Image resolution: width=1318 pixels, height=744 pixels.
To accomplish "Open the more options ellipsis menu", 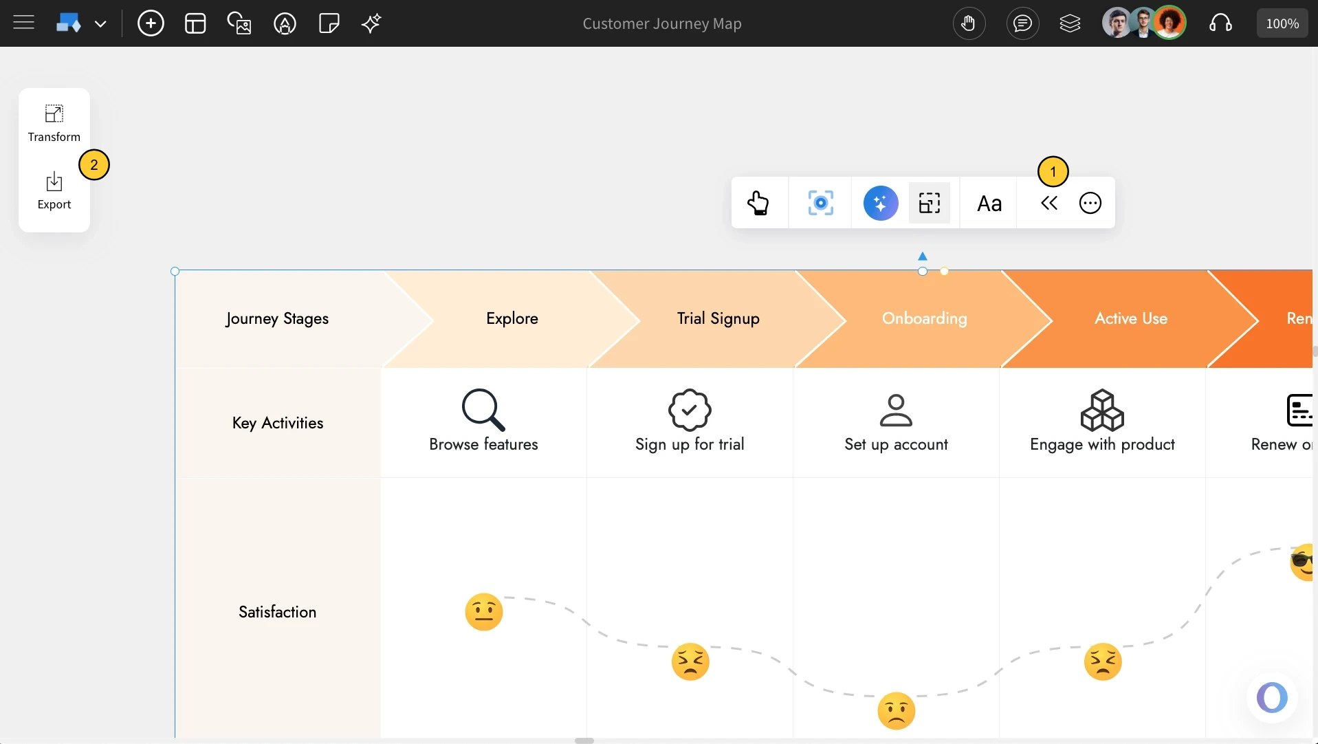I will point(1090,203).
